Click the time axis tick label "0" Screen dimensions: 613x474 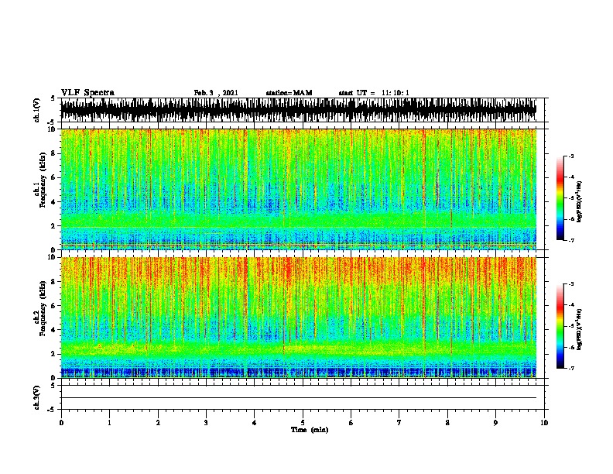(x=61, y=423)
